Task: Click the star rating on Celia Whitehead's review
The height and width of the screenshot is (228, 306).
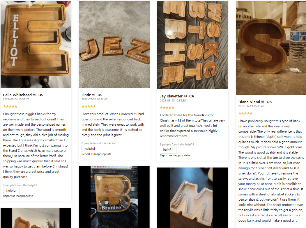Action: [10, 106]
